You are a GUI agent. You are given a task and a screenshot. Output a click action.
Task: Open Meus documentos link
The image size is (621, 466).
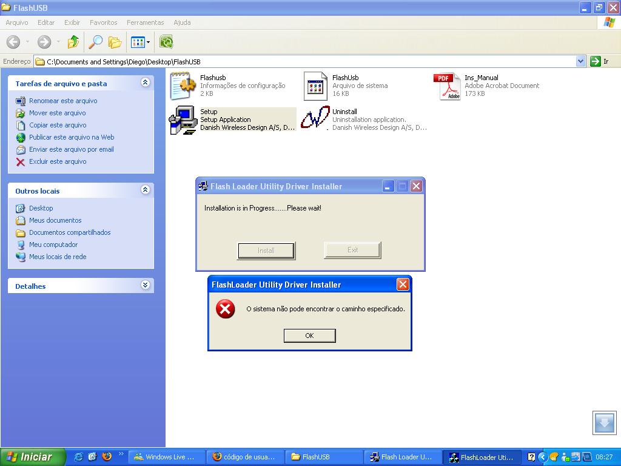(55, 220)
